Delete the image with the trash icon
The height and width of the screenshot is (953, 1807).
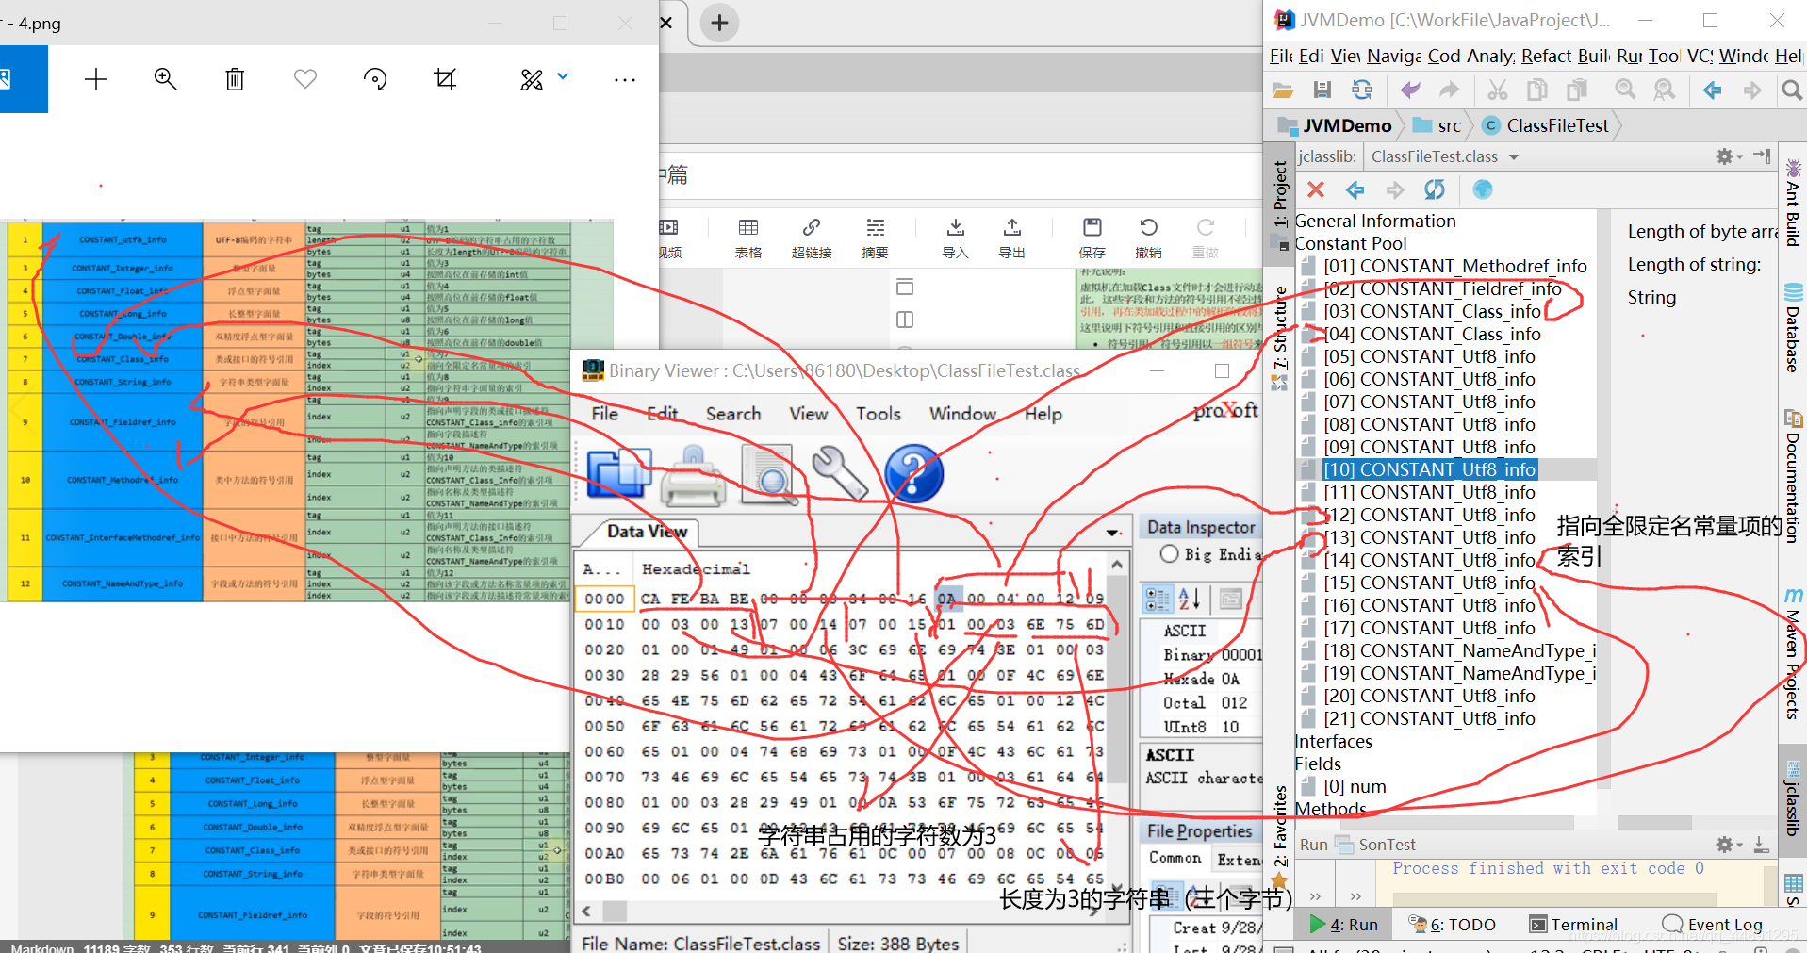(x=235, y=79)
